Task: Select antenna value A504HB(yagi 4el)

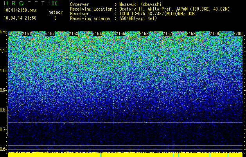Action: [x=138, y=18]
